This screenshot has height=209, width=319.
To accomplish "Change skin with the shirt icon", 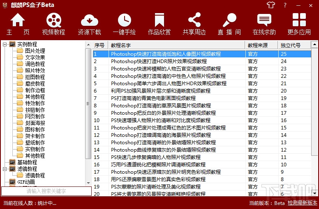I will [271, 5].
